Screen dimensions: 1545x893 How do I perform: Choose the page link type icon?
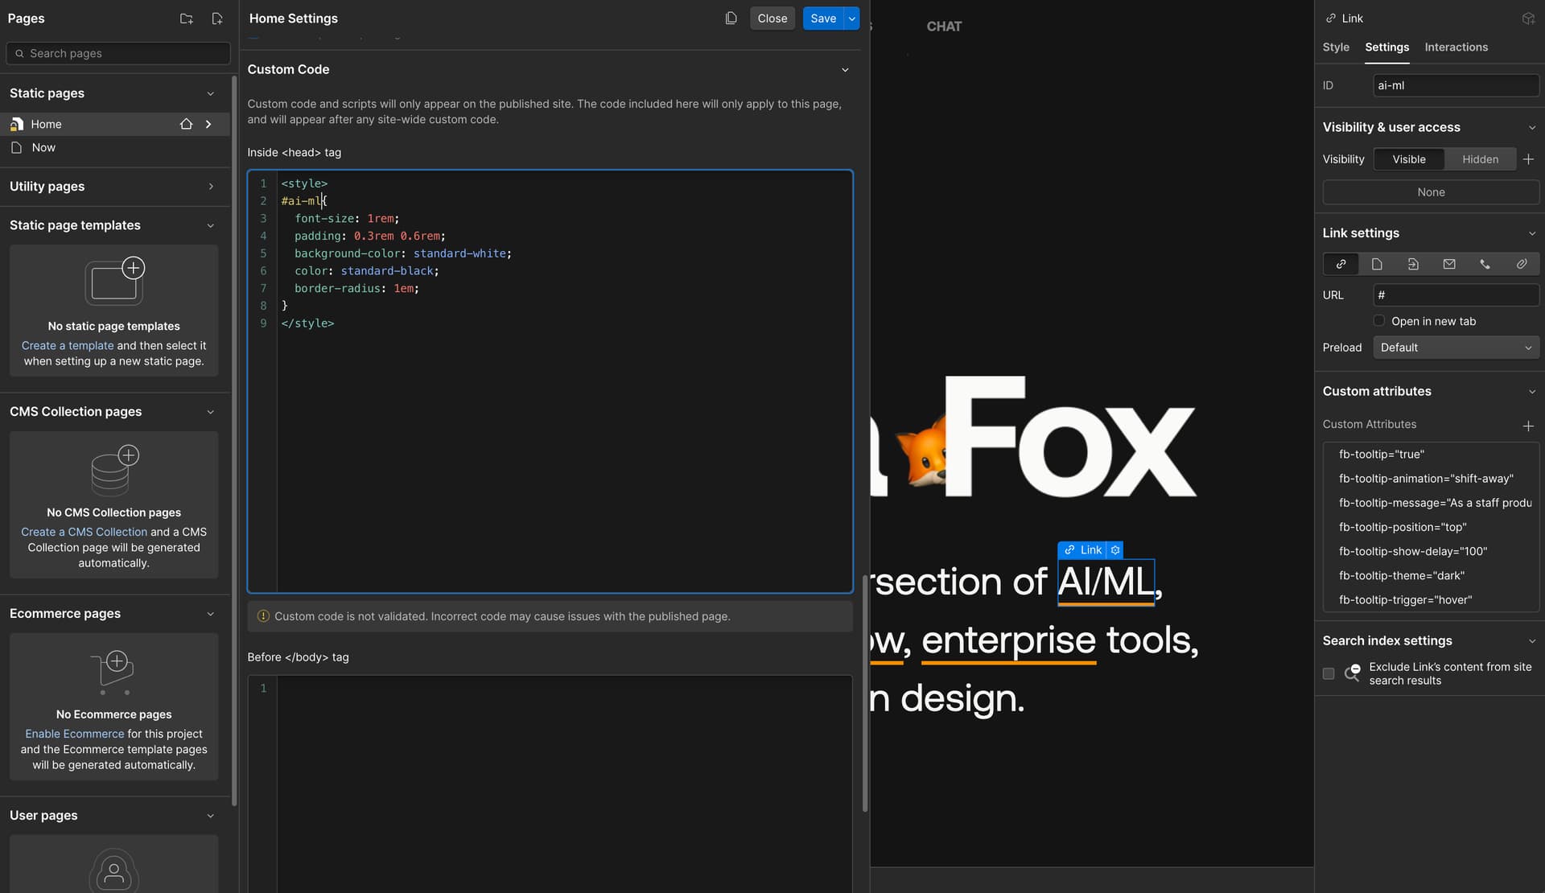1377,264
